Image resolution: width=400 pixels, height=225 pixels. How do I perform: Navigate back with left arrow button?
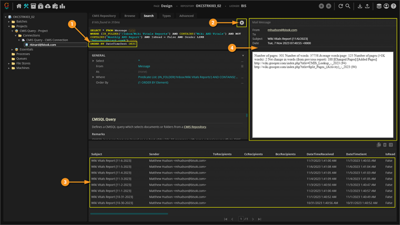click(x=321, y=6)
